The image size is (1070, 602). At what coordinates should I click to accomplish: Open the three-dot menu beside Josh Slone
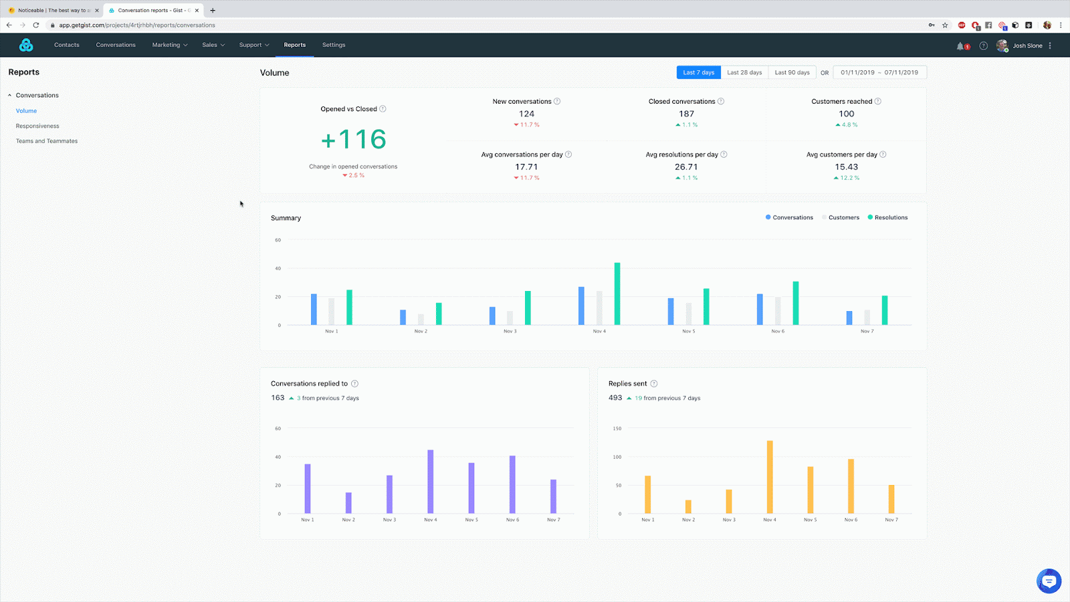1050,45
